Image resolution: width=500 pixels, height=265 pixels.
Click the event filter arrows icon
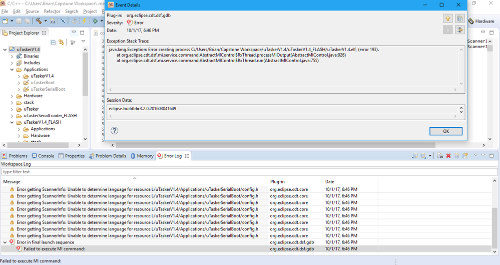460,30
